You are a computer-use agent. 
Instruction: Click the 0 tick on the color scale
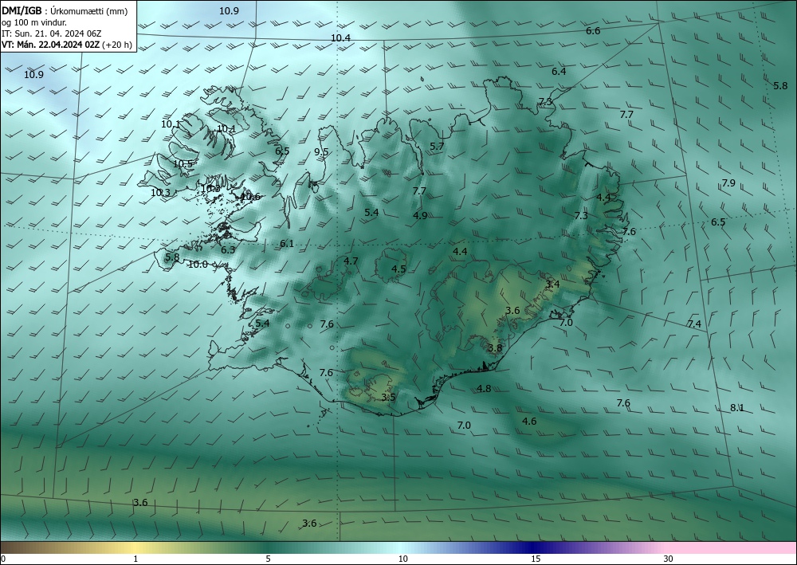pyautogui.click(x=3, y=559)
